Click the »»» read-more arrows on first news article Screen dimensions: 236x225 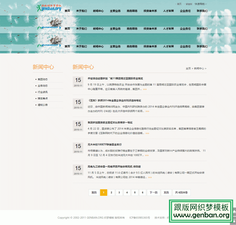145,89
